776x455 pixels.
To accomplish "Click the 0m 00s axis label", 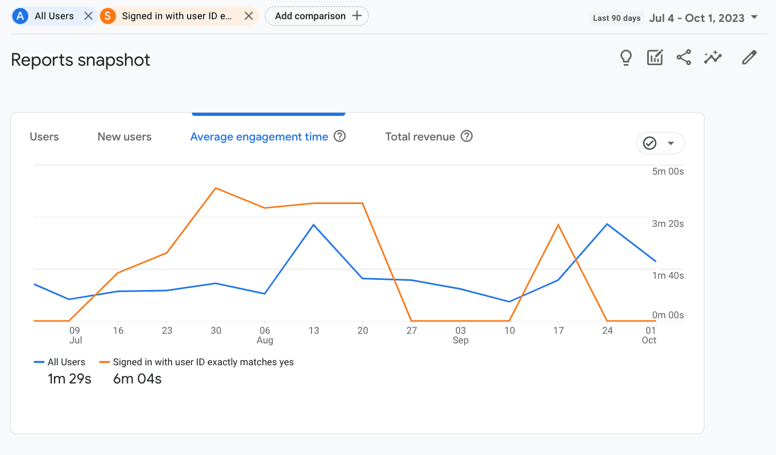I will pyautogui.click(x=668, y=315).
